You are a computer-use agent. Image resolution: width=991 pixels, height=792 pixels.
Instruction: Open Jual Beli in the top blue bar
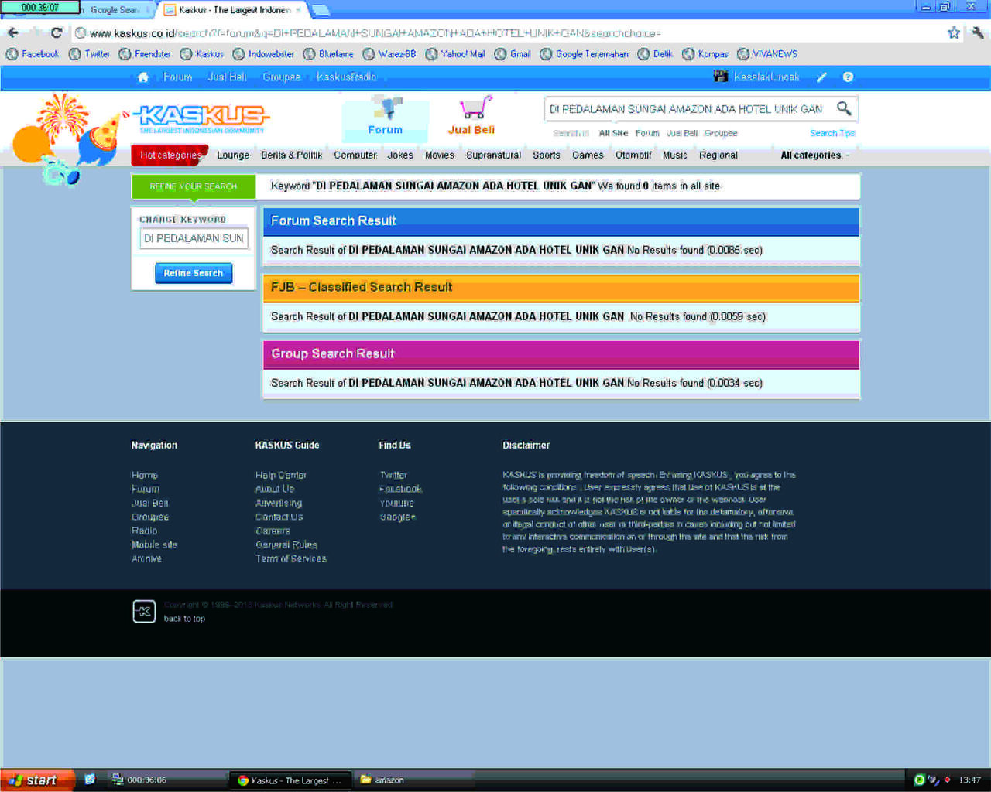click(x=227, y=77)
